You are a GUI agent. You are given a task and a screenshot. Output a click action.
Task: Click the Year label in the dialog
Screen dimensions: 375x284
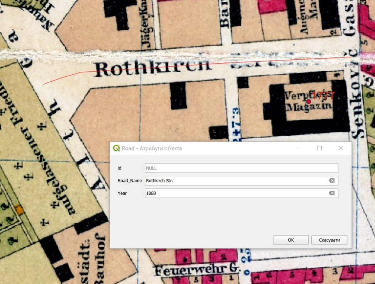pyautogui.click(x=122, y=193)
